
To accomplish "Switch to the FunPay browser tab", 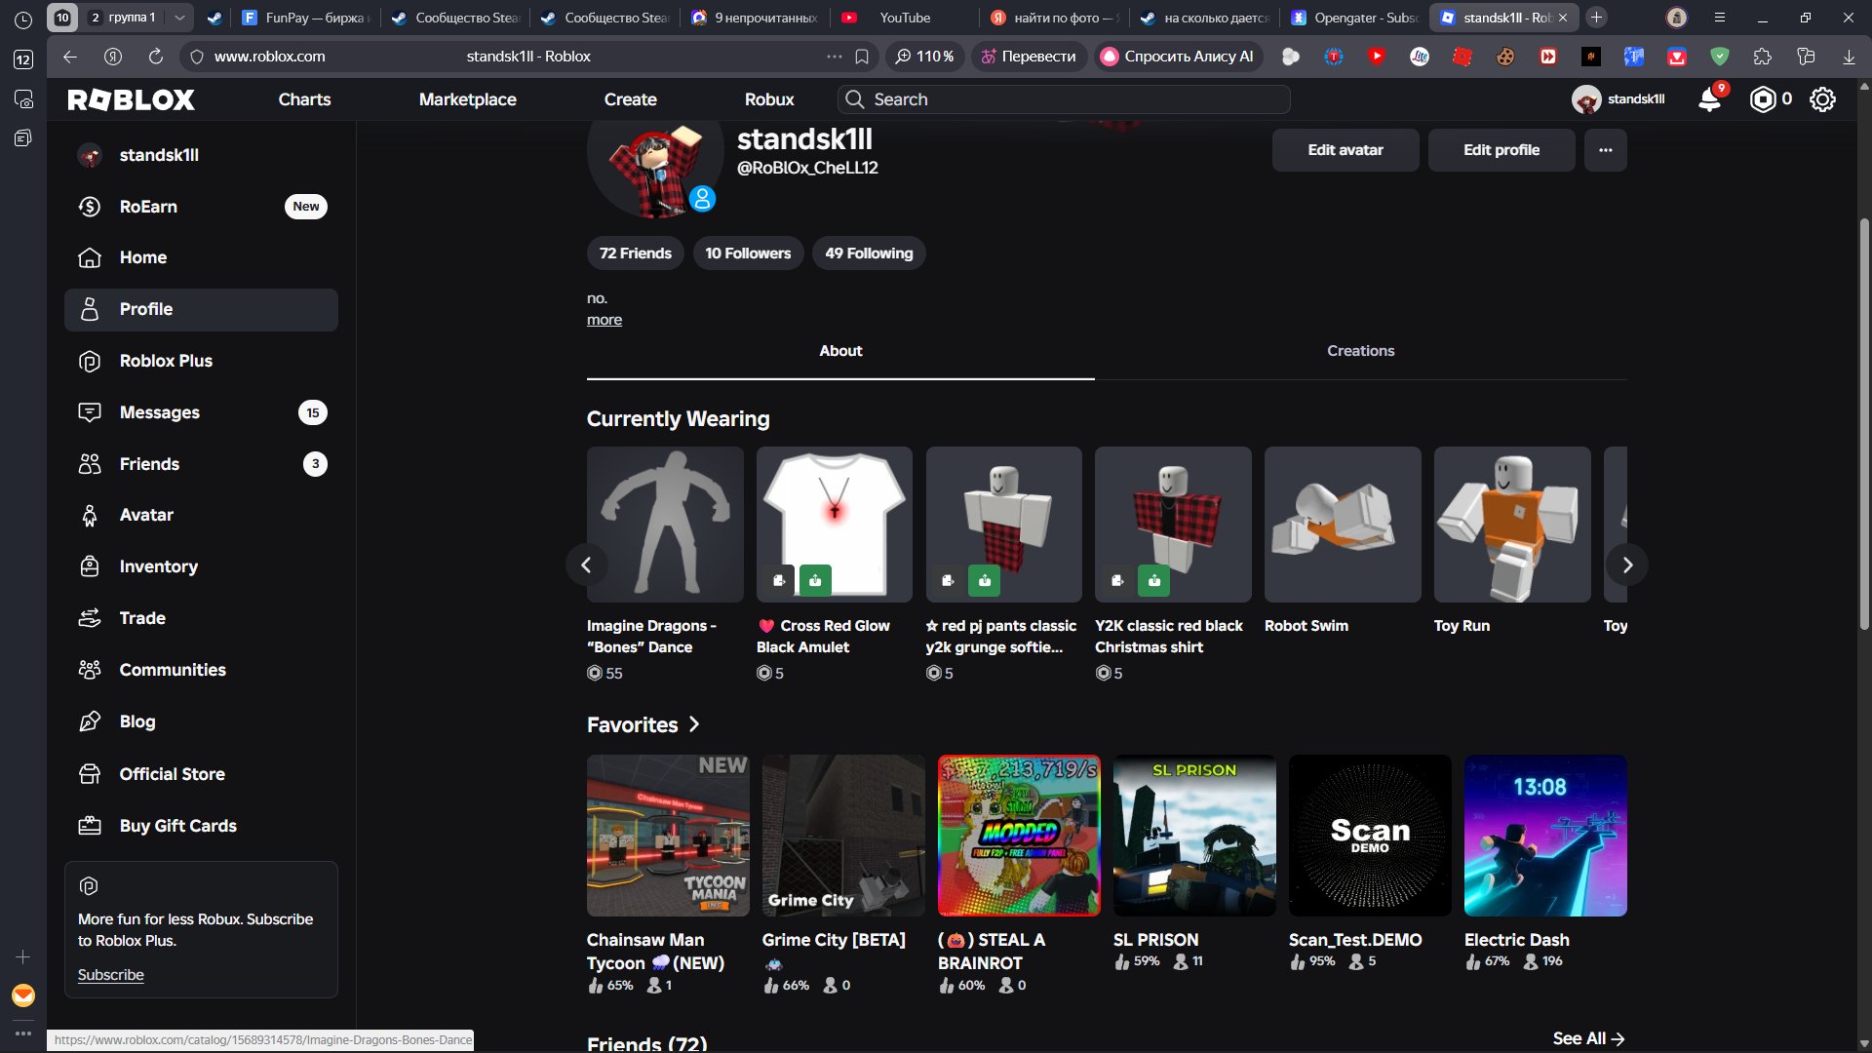I will [305, 18].
